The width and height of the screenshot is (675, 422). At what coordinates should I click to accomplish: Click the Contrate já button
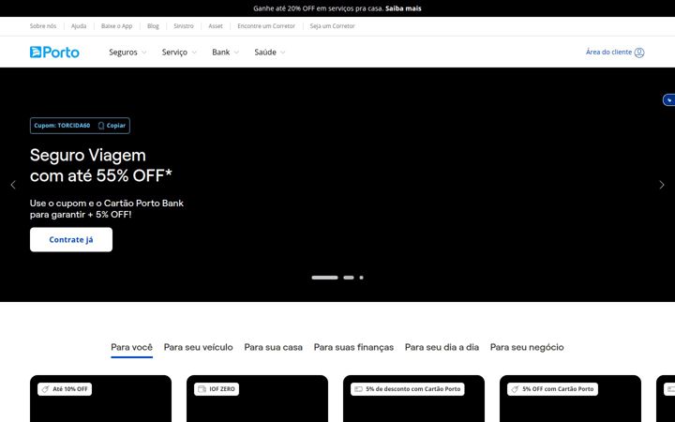[71, 239]
